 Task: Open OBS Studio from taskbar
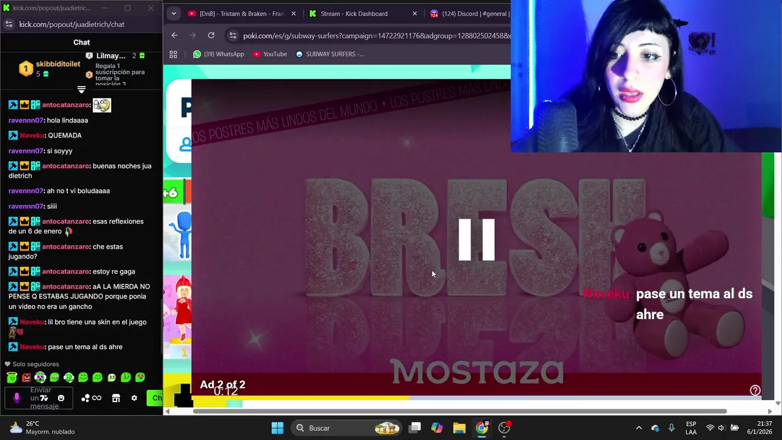505,428
